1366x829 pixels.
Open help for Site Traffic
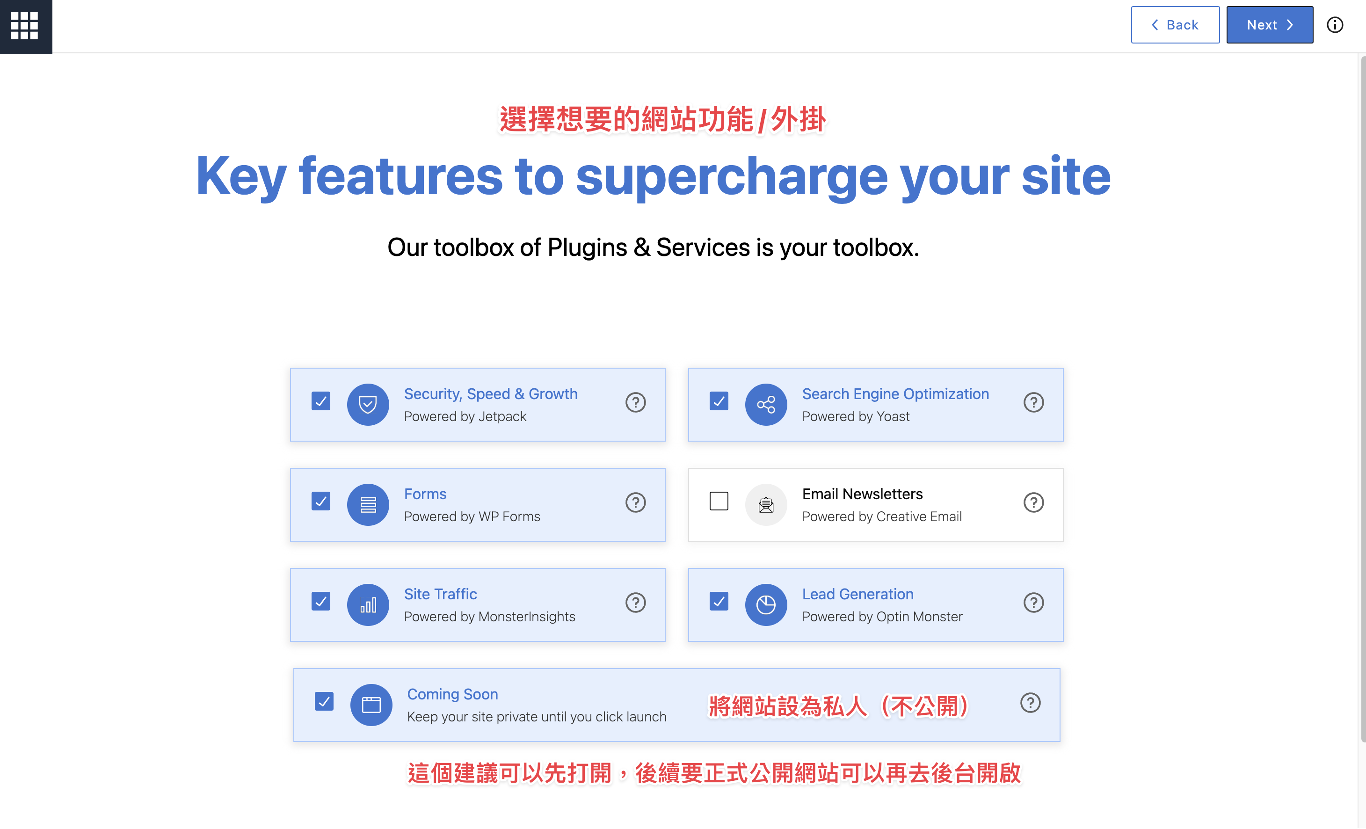[x=635, y=603]
